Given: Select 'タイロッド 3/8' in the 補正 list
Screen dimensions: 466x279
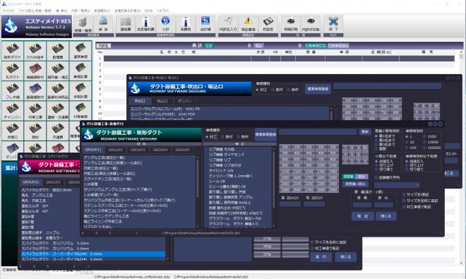Looking at the screenshot, I should tap(221, 170).
